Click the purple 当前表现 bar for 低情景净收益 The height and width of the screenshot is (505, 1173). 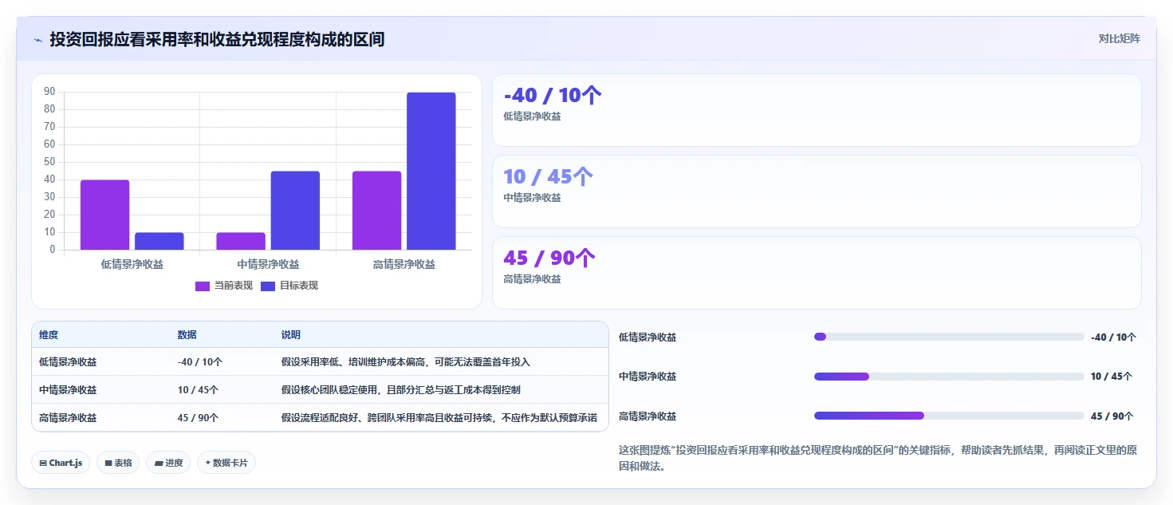click(104, 215)
